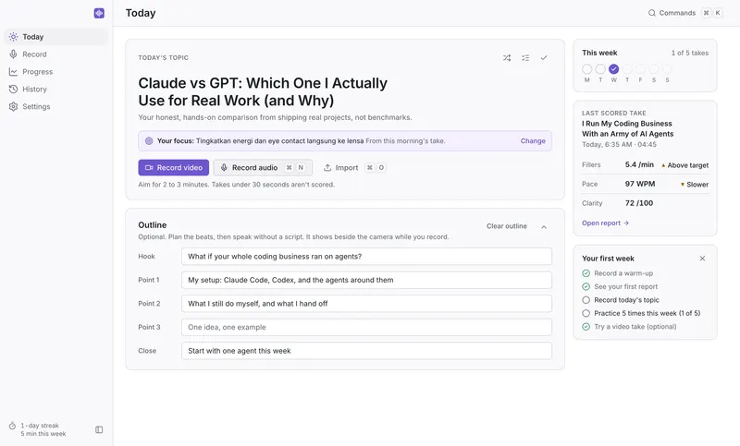Click the Above target indicator
This screenshot has height=446, width=740.
tap(684, 165)
